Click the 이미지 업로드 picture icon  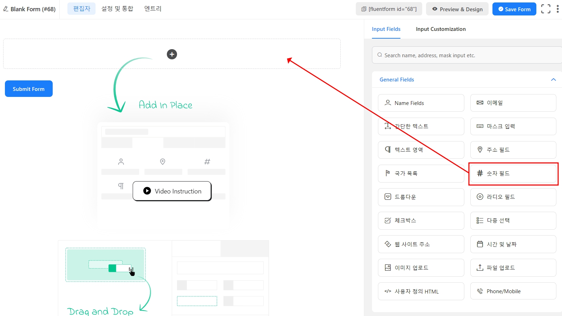[388, 268]
